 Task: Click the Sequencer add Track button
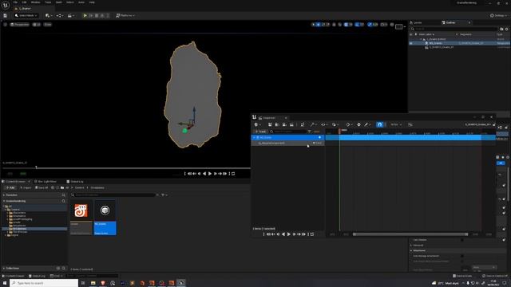(x=261, y=132)
